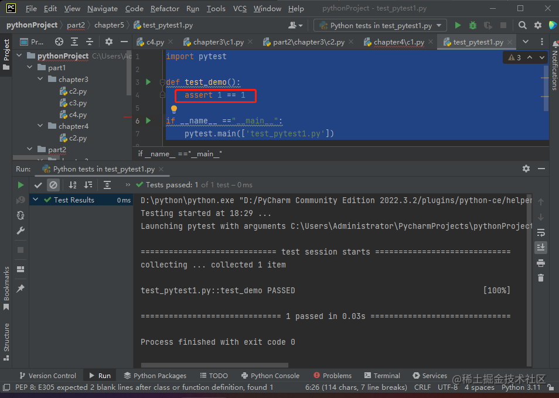Print console output icon
Screen dimensions: 559x398
(541, 263)
